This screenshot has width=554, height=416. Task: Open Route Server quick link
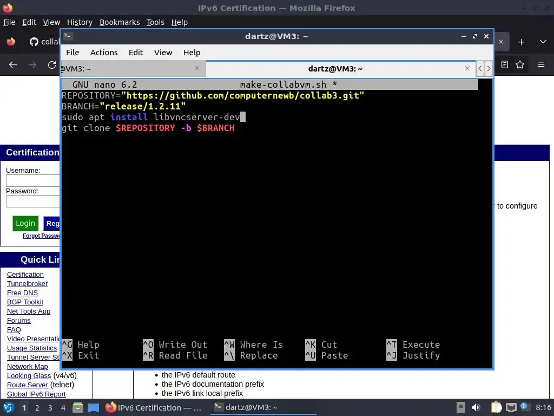click(x=27, y=385)
